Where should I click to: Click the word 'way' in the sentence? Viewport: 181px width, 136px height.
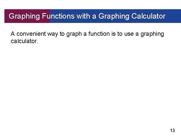[x=53, y=34]
